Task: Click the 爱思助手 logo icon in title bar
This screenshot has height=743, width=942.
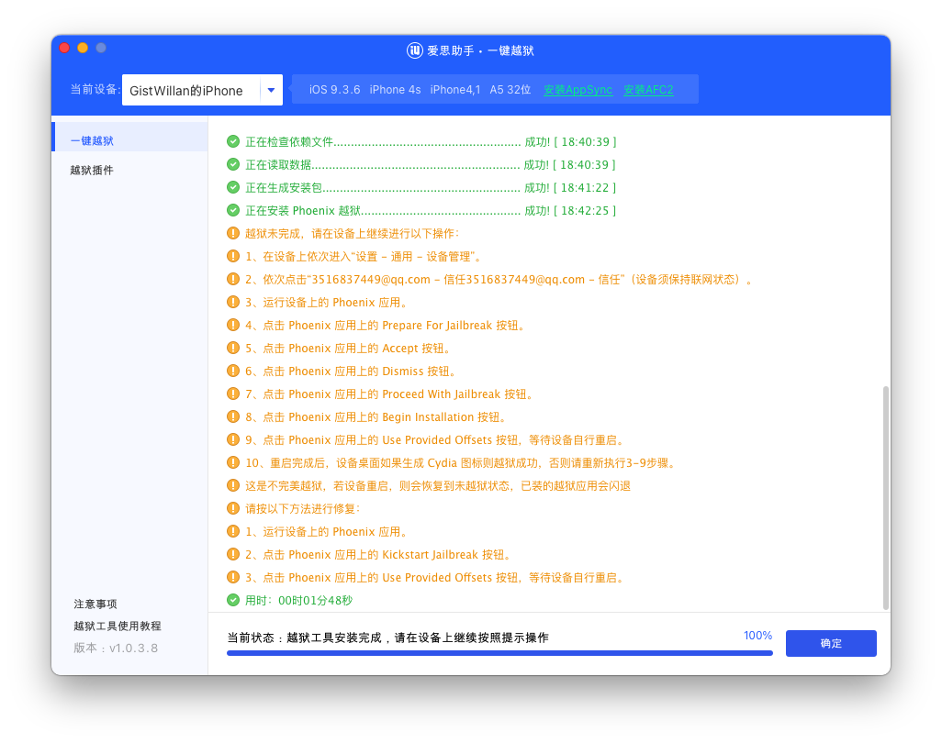Action: (x=414, y=50)
